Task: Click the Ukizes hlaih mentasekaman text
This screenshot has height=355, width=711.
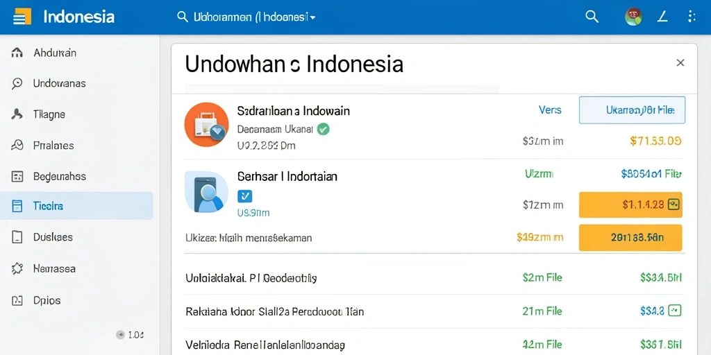Action: point(249,237)
